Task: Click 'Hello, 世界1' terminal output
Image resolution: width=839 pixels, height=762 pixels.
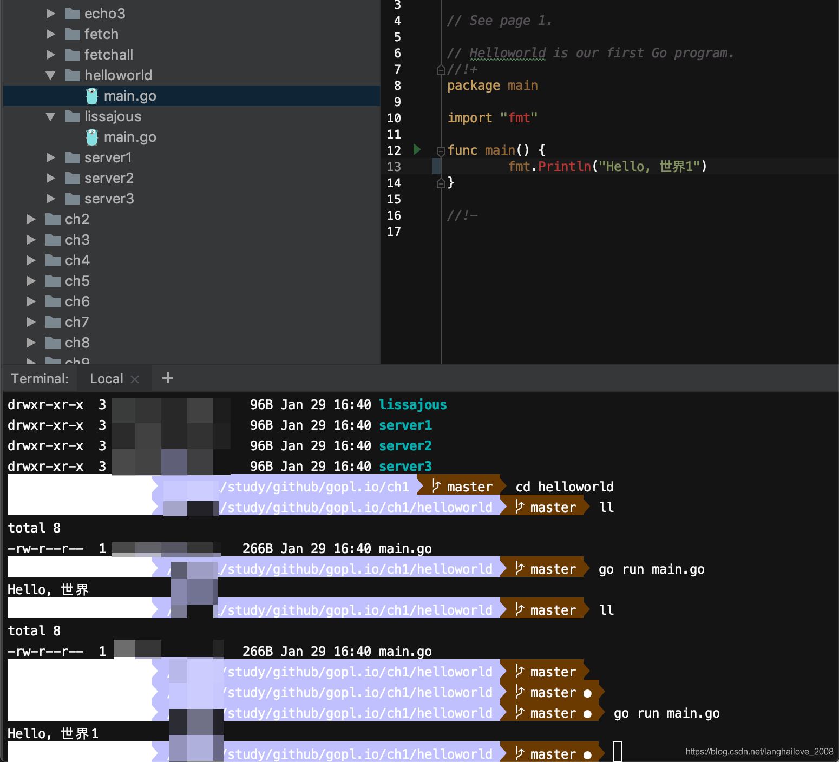Action: [53, 733]
